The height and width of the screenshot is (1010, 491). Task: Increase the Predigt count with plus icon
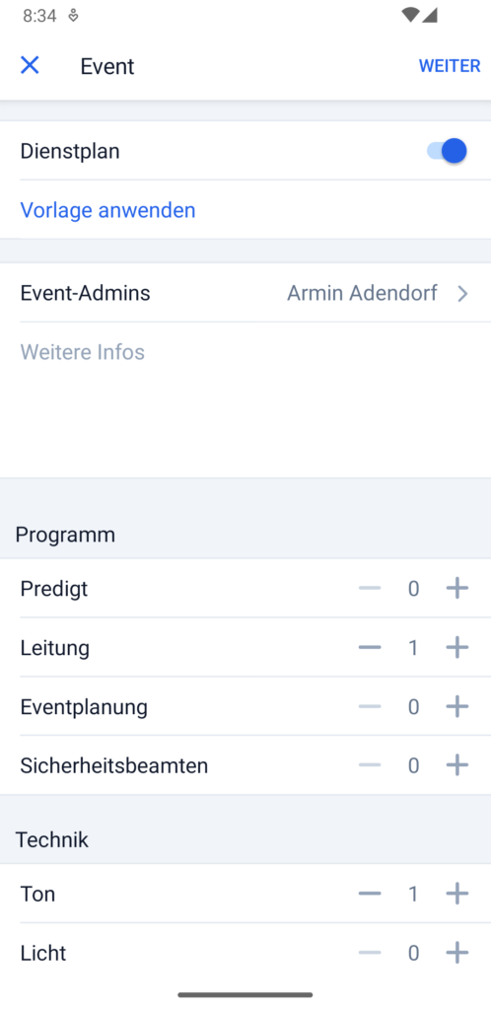456,588
